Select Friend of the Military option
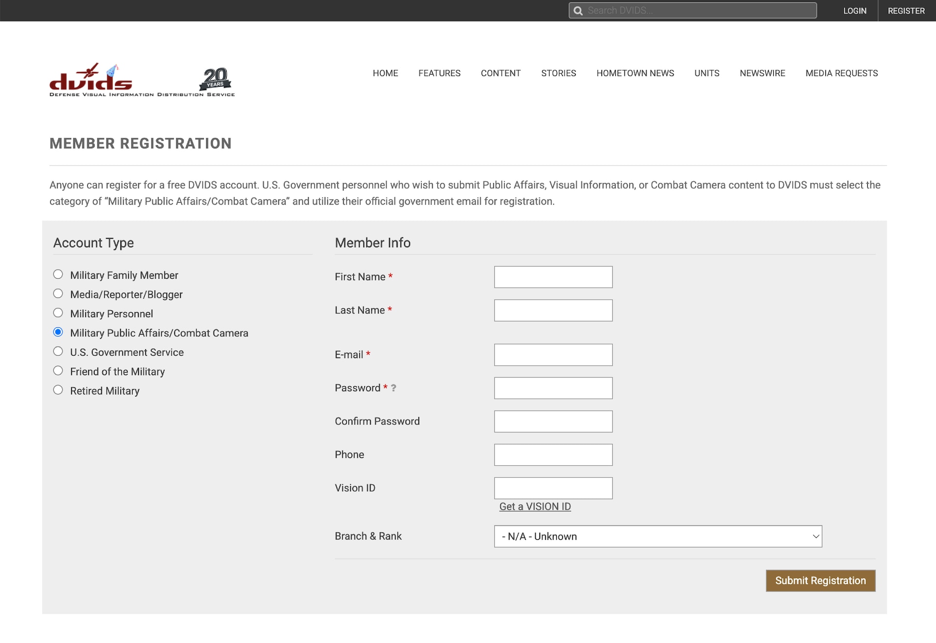The width and height of the screenshot is (936, 643). tap(58, 371)
